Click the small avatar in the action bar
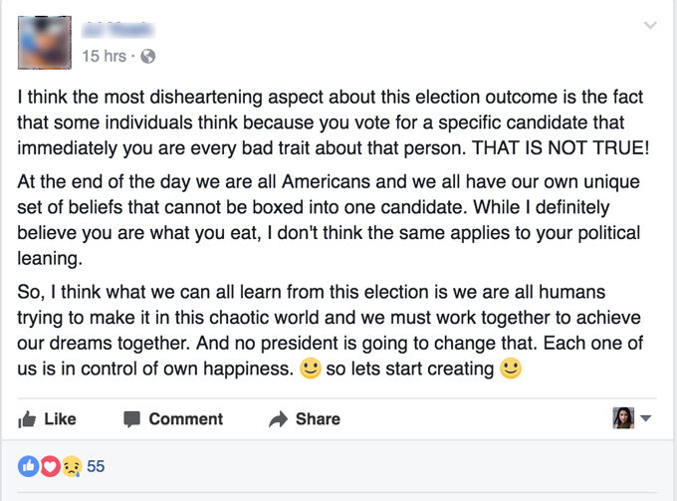The image size is (677, 501). coord(623,418)
